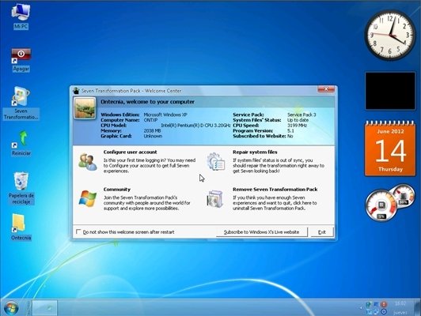
Task: Click the black slideshow gadget
Action: pyautogui.click(x=390, y=91)
